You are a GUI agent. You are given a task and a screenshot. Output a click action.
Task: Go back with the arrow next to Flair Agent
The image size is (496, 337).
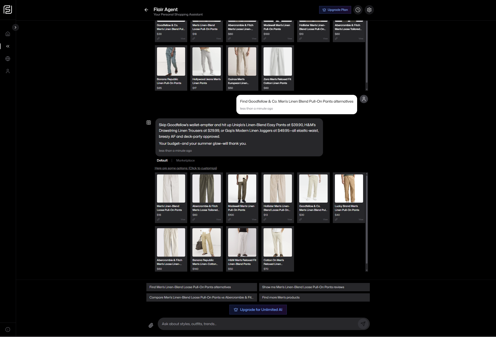click(x=146, y=10)
